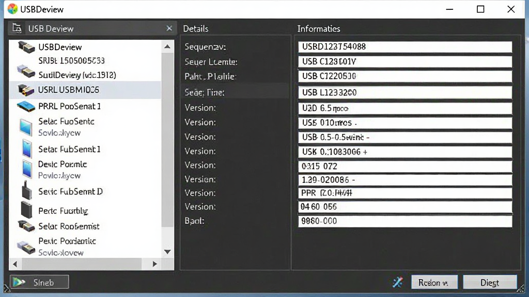Click the USB L1233200 field

(405, 93)
